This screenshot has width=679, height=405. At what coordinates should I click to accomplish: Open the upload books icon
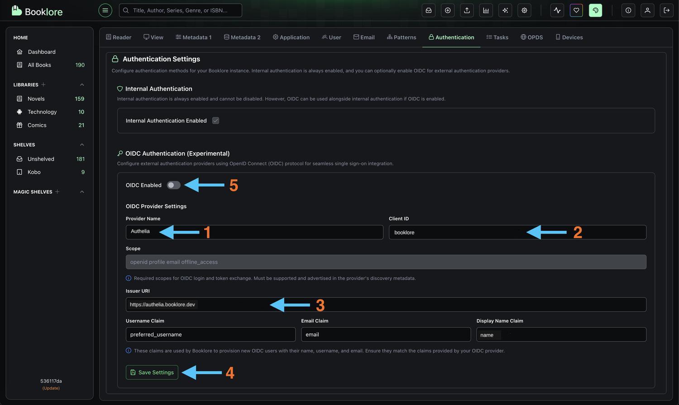(x=467, y=10)
